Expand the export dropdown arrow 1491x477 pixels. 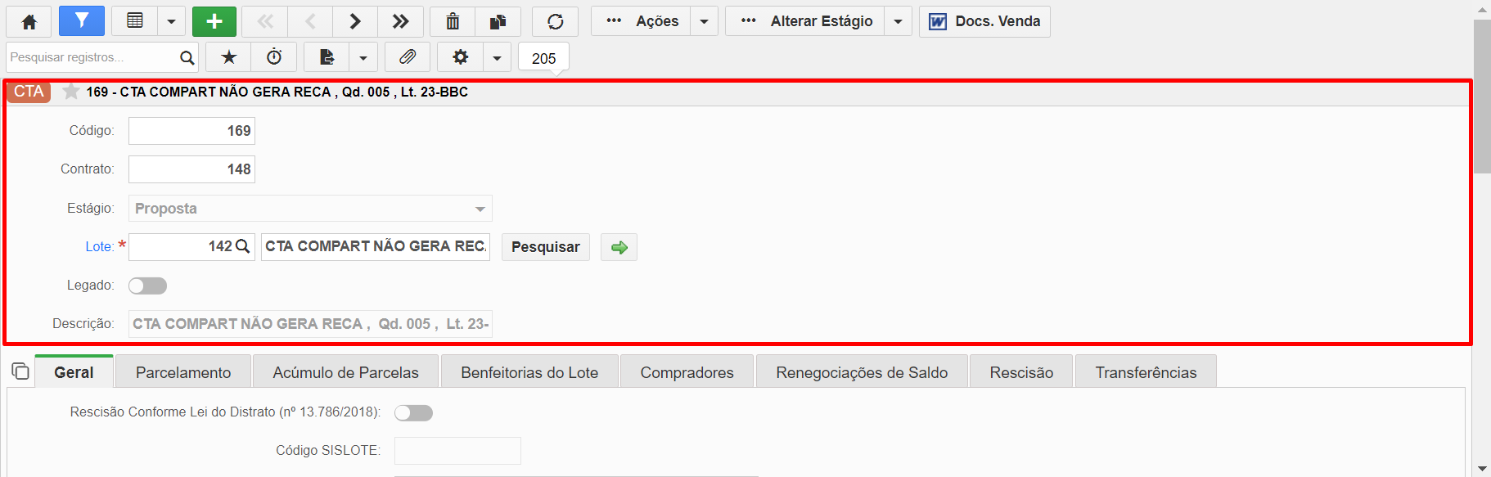tap(363, 57)
